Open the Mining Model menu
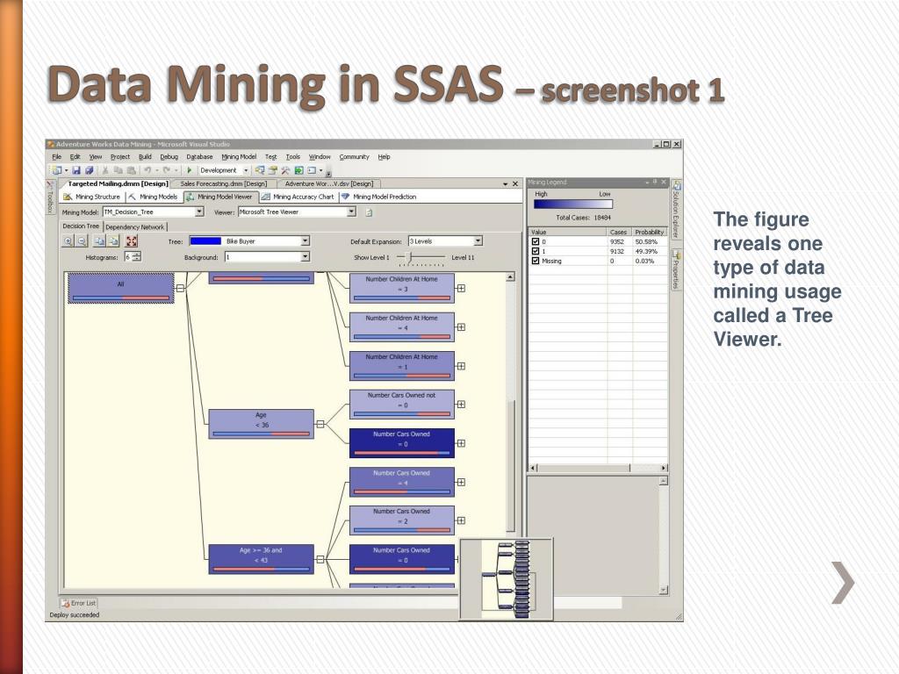This screenshot has width=899, height=674. click(239, 156)
